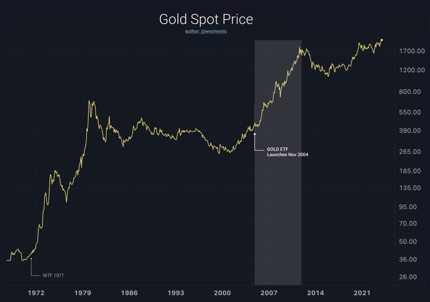Viewport: 430px width, 302px height.
Task: Click the 800.00 price axis label
Action: pyautogui.click(x=410, y=92)
